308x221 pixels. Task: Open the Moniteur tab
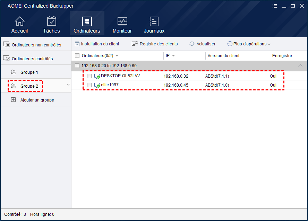coord(122,24)
